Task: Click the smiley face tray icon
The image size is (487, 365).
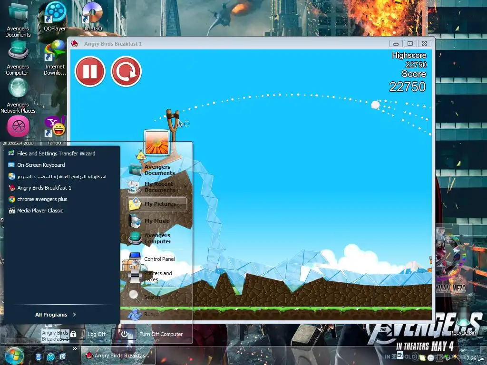Action: [430, 358]
